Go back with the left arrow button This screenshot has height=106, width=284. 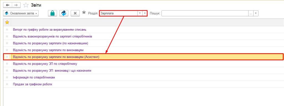7,5
